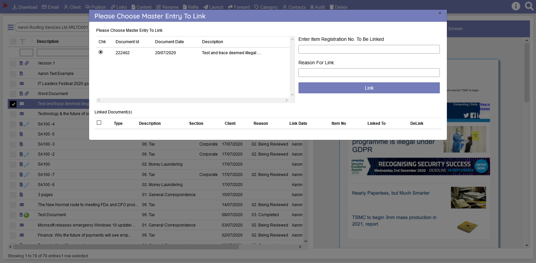Check the box for Test Document row
Viewport: 536px width, 263px height.
pos(13,215)
